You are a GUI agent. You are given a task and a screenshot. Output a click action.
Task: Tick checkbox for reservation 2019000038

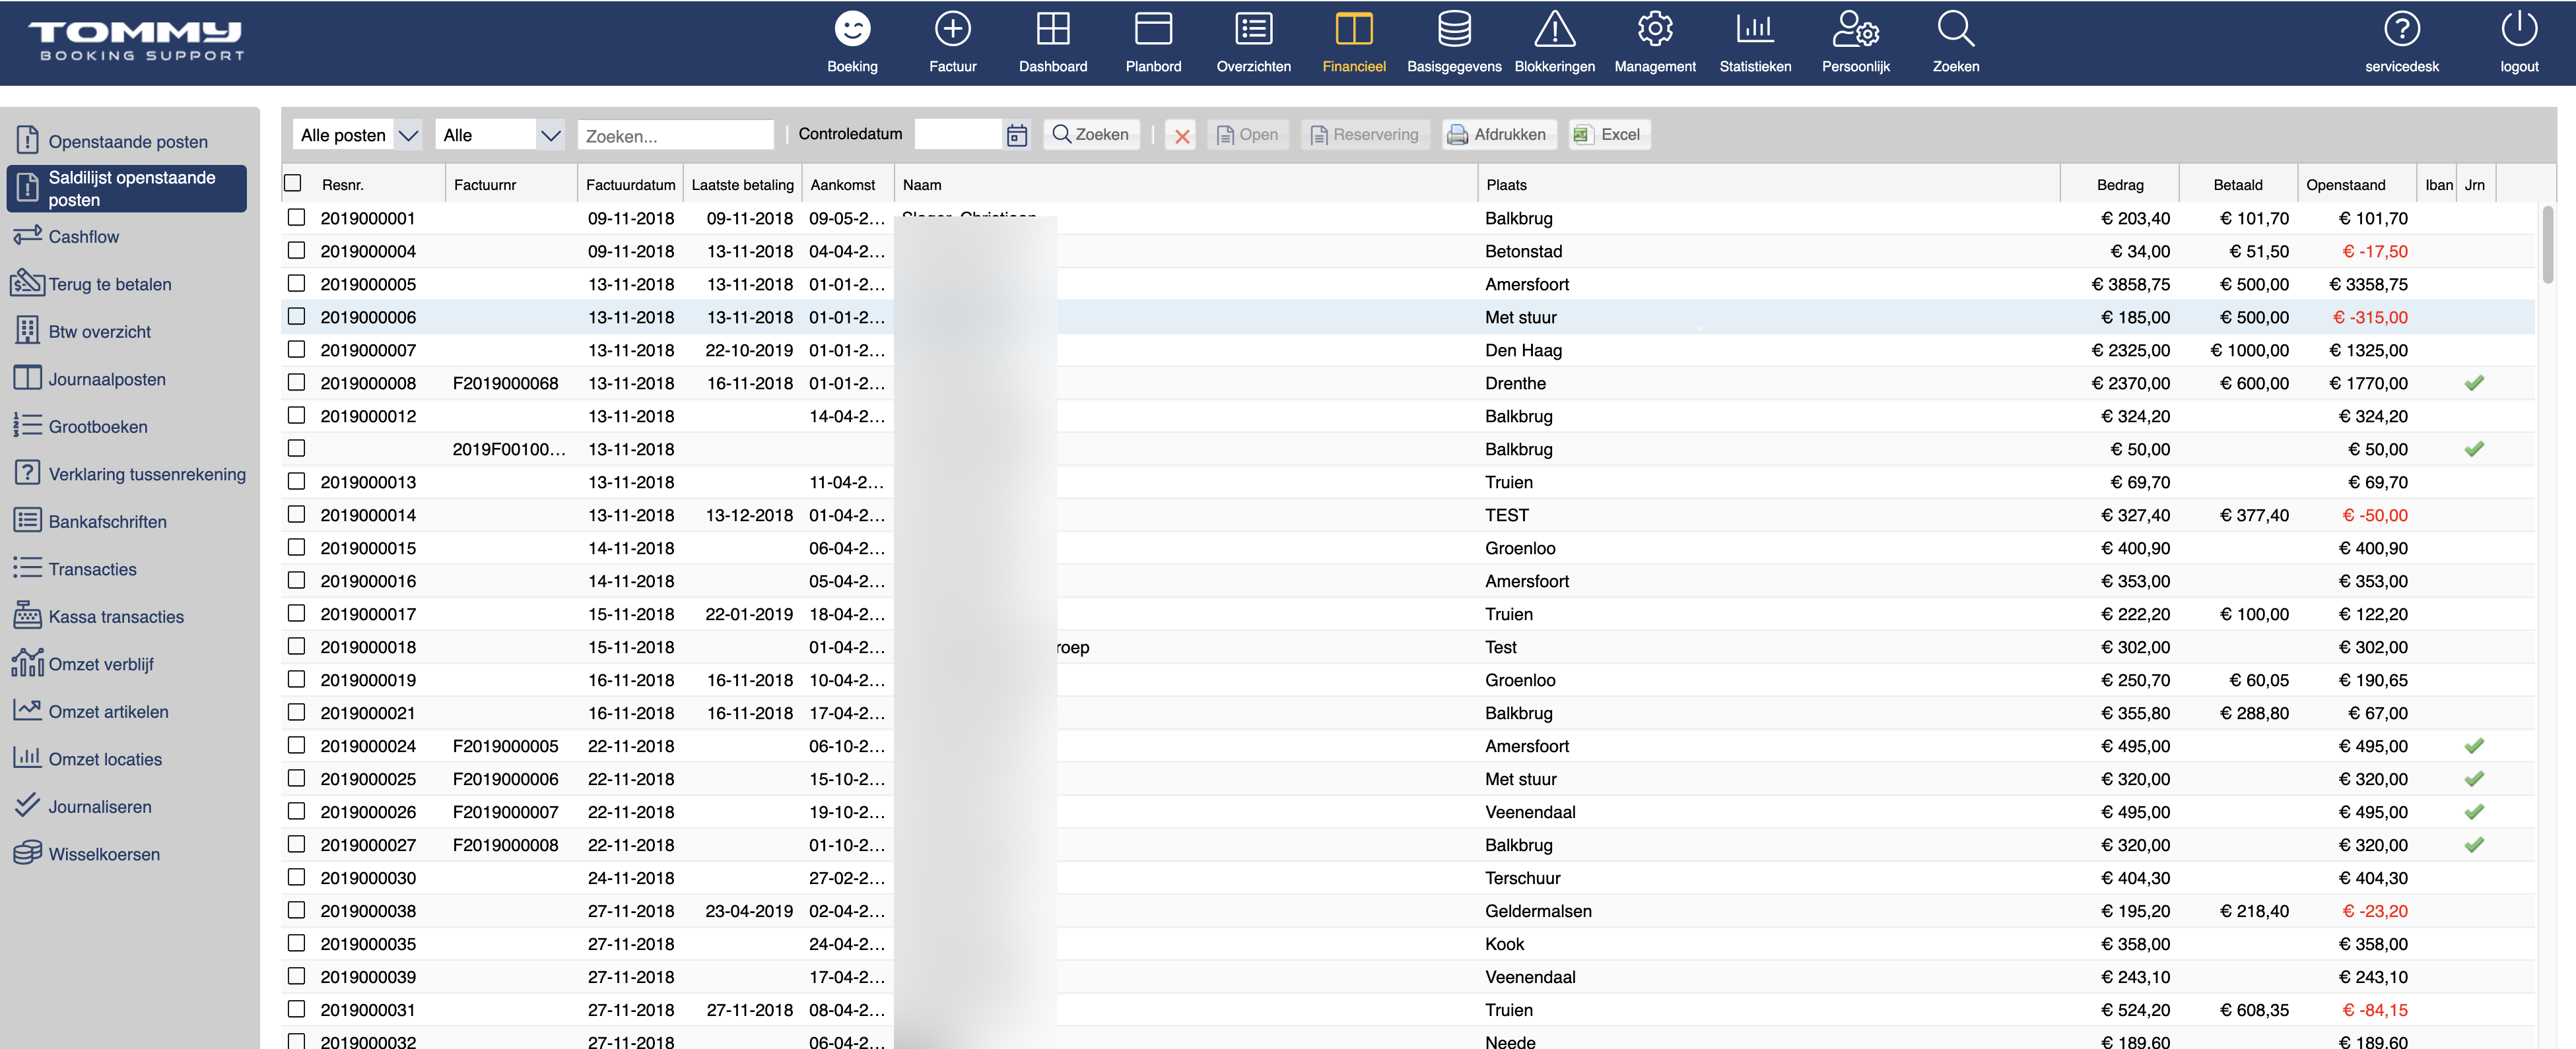pyautogui.click(x=296, y=909)
